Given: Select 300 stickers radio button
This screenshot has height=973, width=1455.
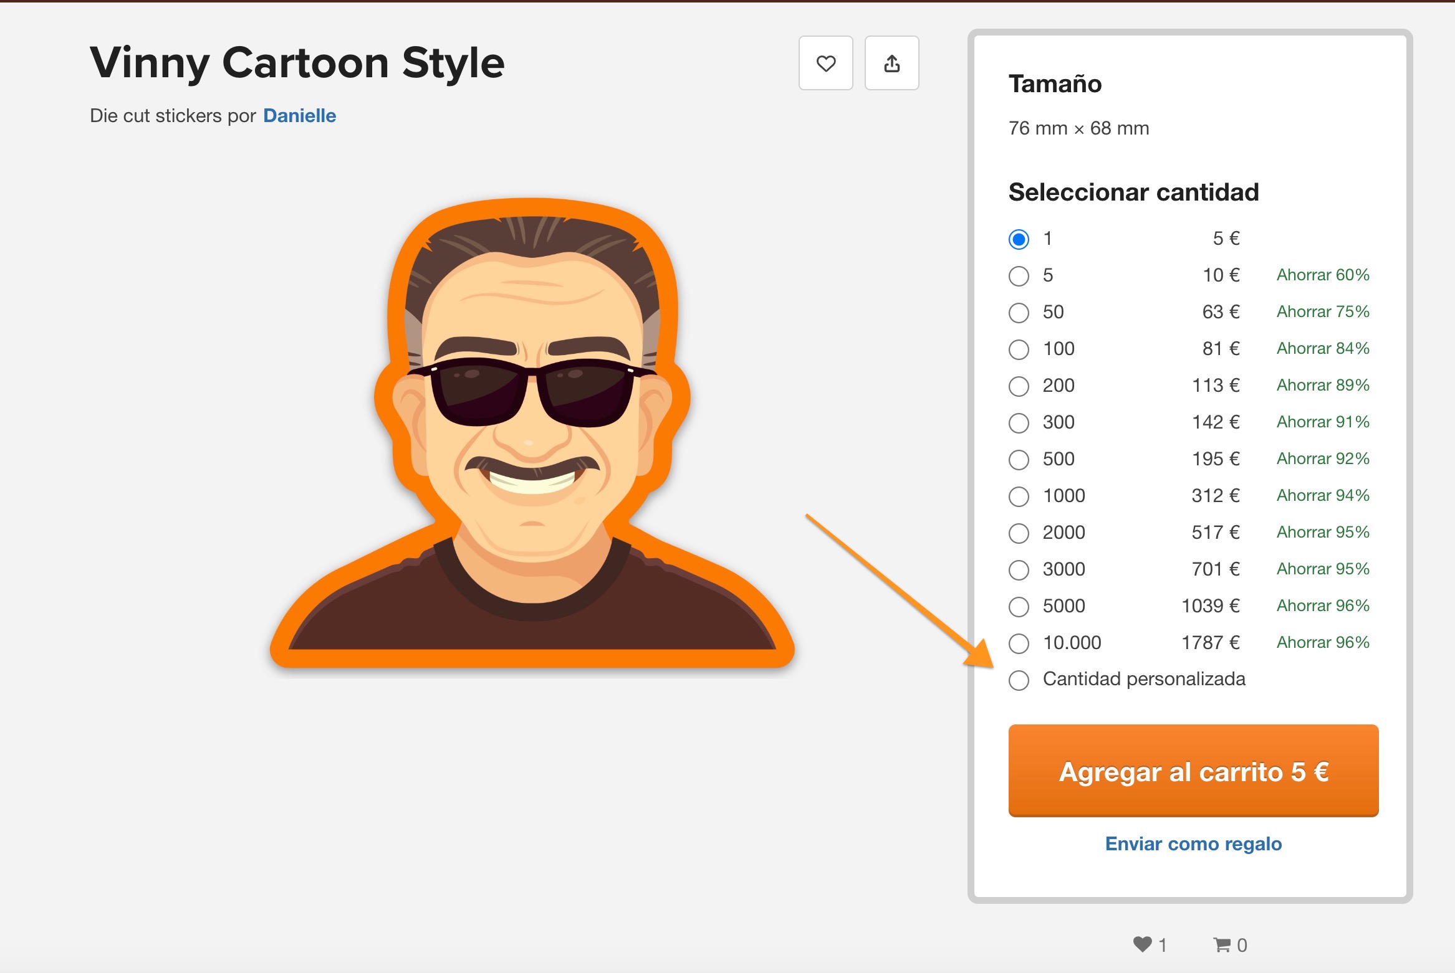Looking at the screenshot, I should 1019,423.
